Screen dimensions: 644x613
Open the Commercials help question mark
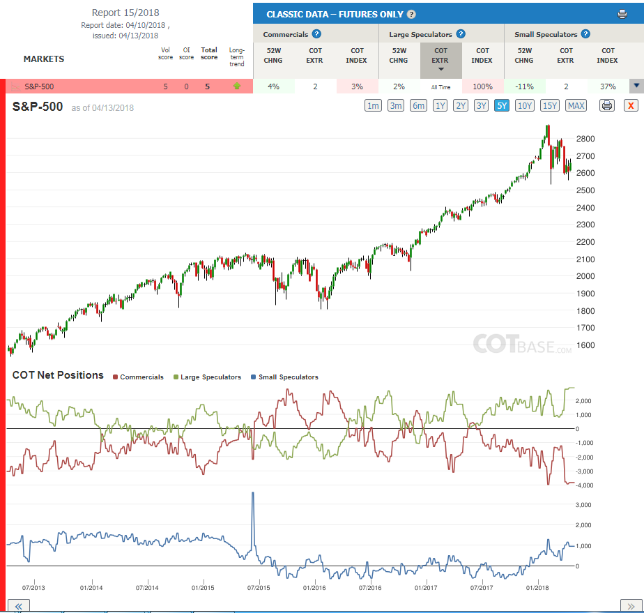(x=316, y=34)
